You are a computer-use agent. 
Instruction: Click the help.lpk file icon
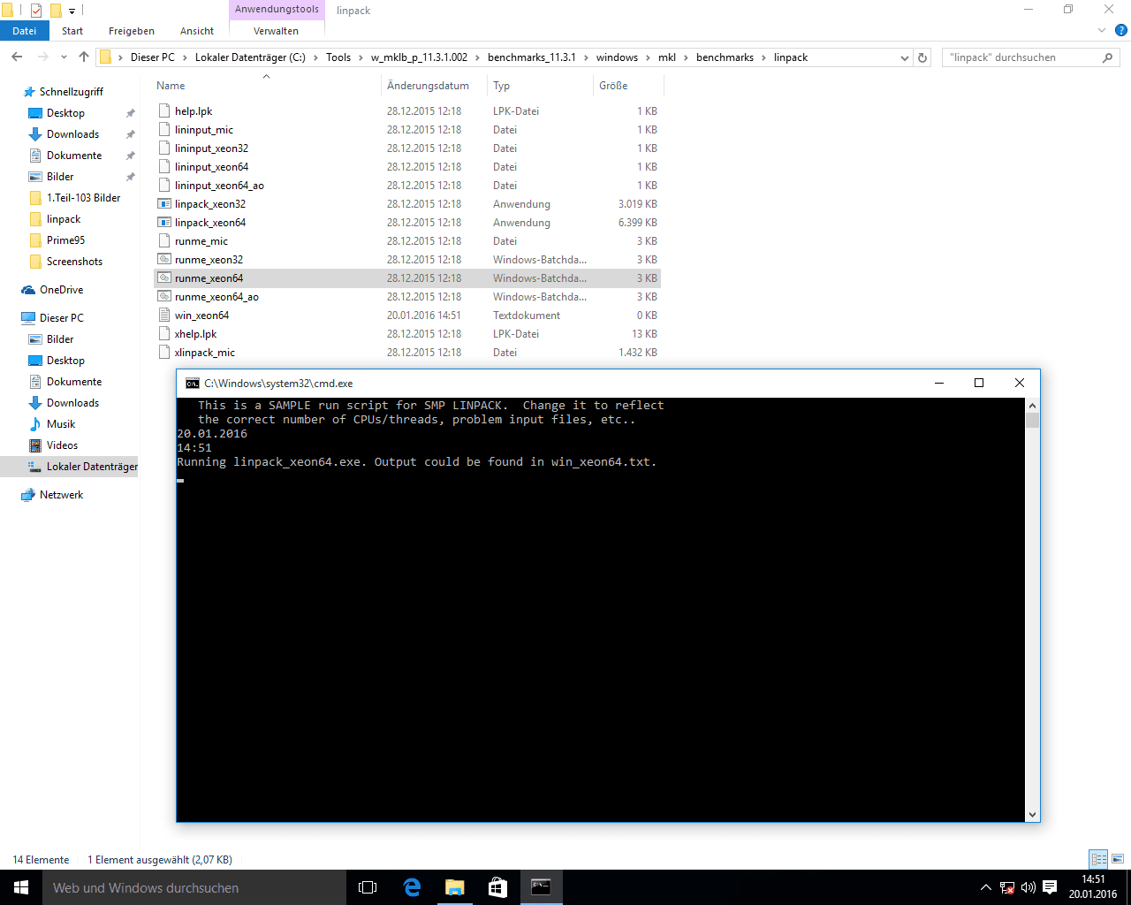click(164, 111)
